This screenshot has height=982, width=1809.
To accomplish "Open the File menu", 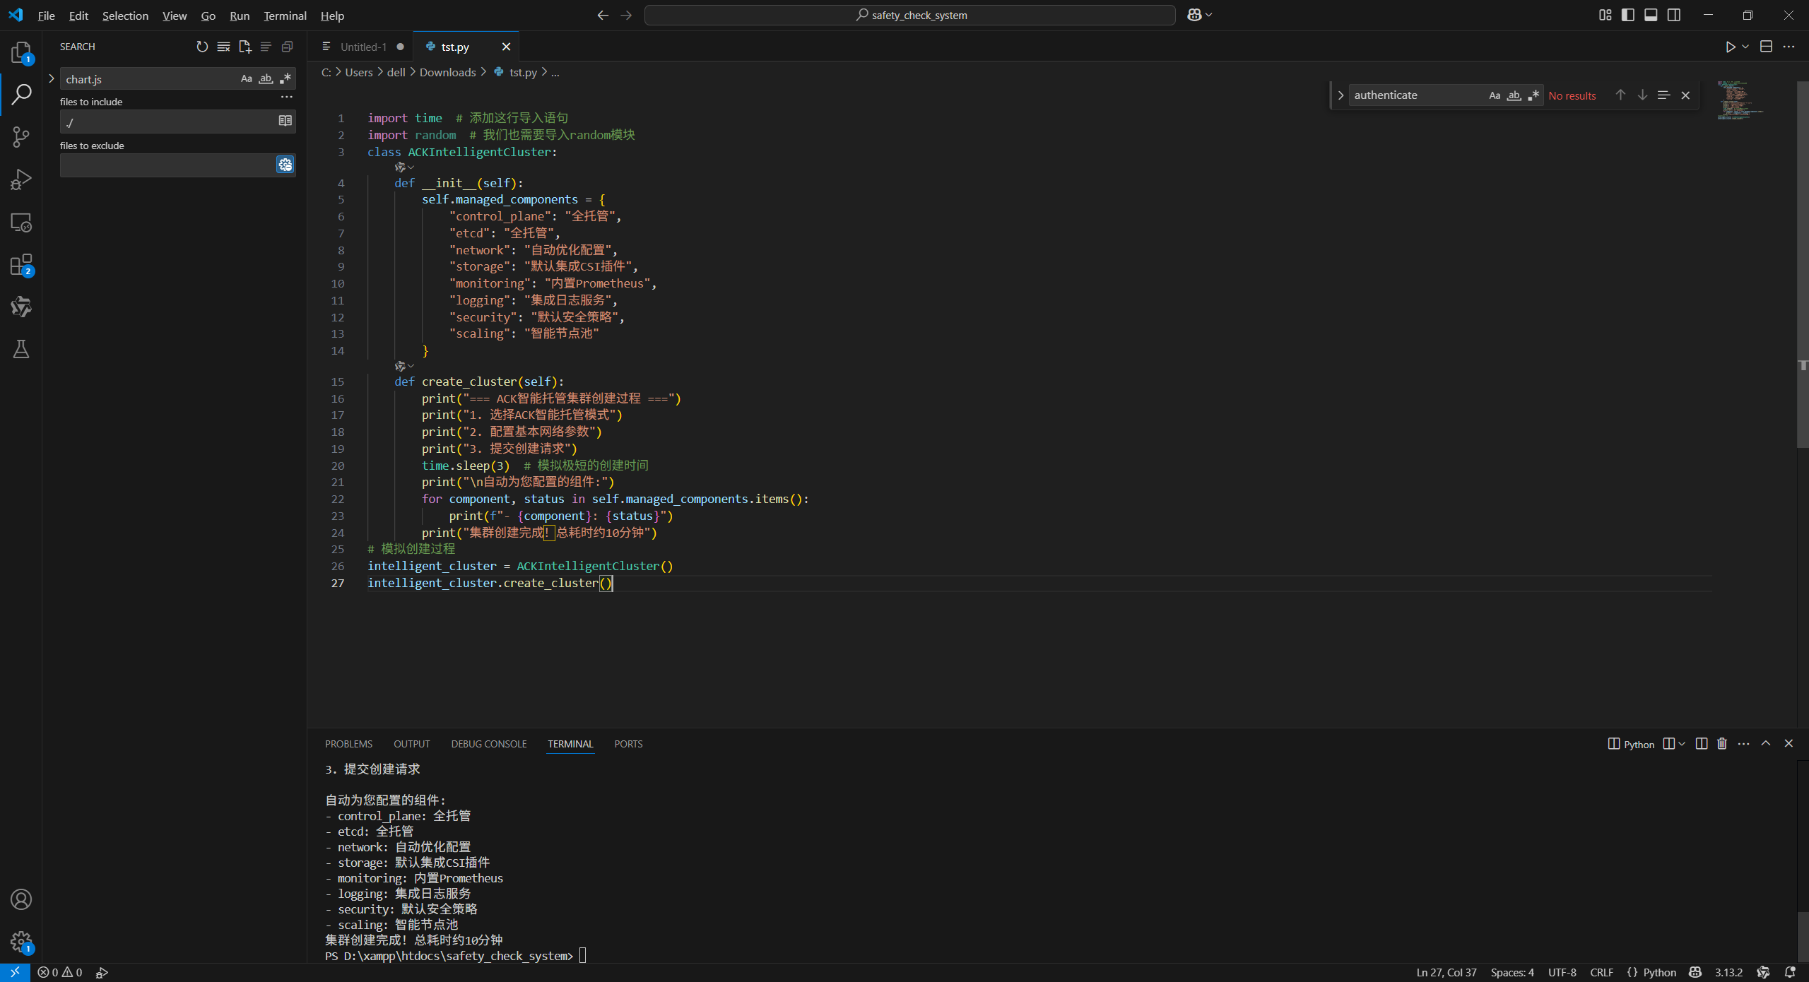I will (x=46, y=16).
